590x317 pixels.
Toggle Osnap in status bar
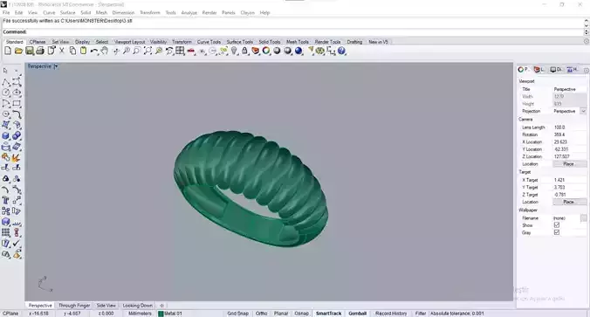(x=301, y=314)
